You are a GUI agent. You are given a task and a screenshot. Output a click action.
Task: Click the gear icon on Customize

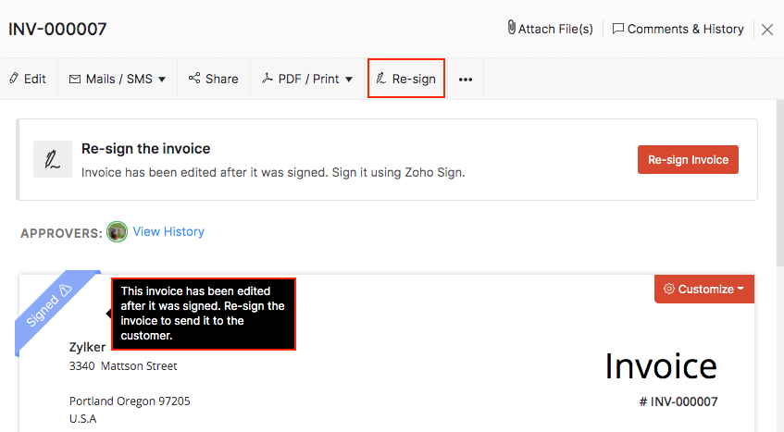(x=669, y=289)
